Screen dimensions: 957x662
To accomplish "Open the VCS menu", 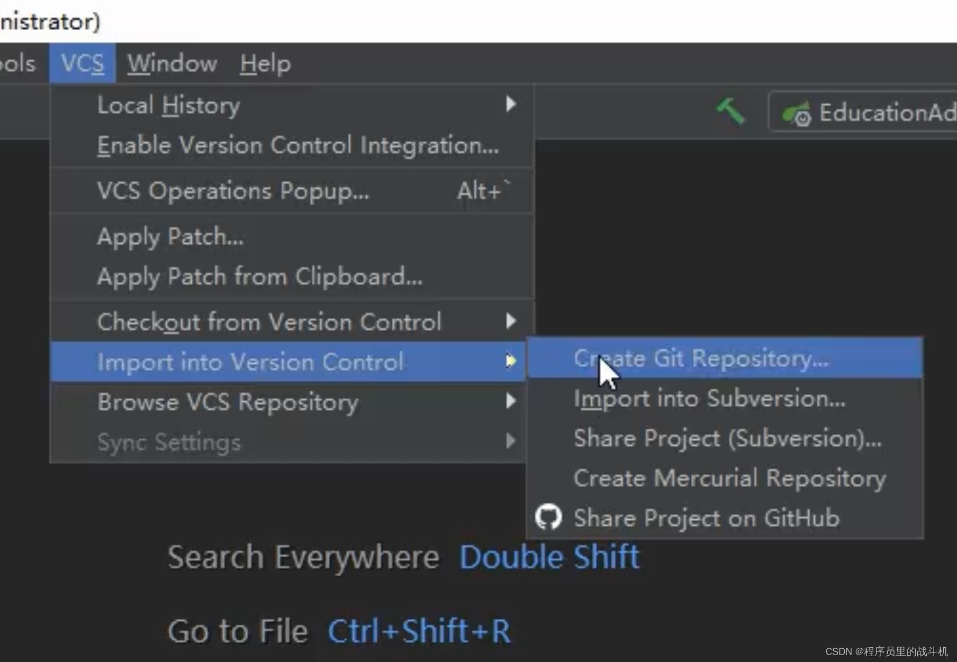I will pyautogui.click(x=82, y=63).
